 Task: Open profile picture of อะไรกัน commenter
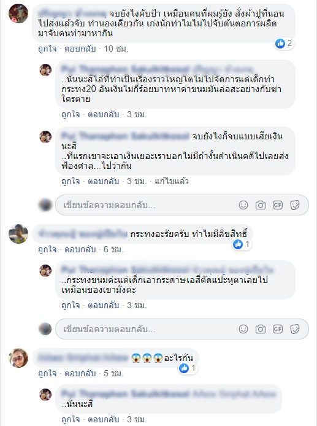click(18, 358)
